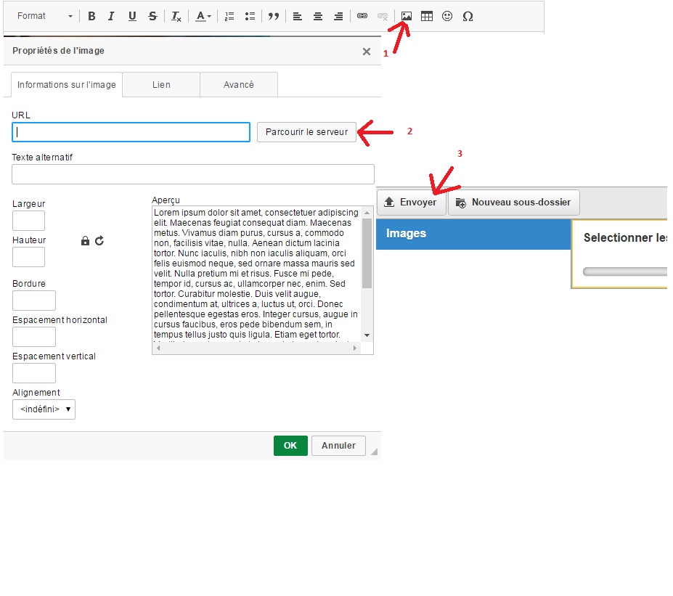Viewport: 673px width, 596px height.
Task: Reset image size with refresh icon
Action: tap(99, 240)
